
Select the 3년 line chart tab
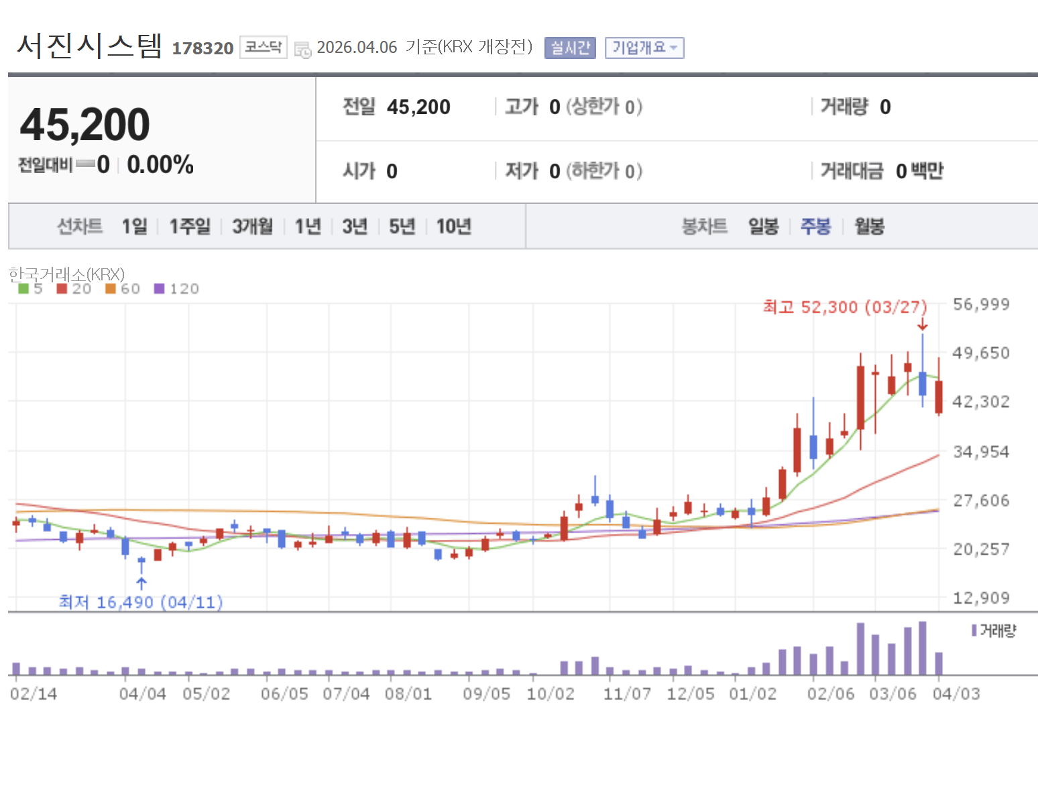click(355, 227)
